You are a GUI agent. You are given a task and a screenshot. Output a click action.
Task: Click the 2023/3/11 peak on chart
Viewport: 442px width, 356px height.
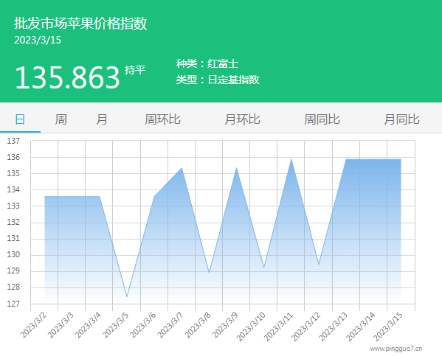pos(291,160)
